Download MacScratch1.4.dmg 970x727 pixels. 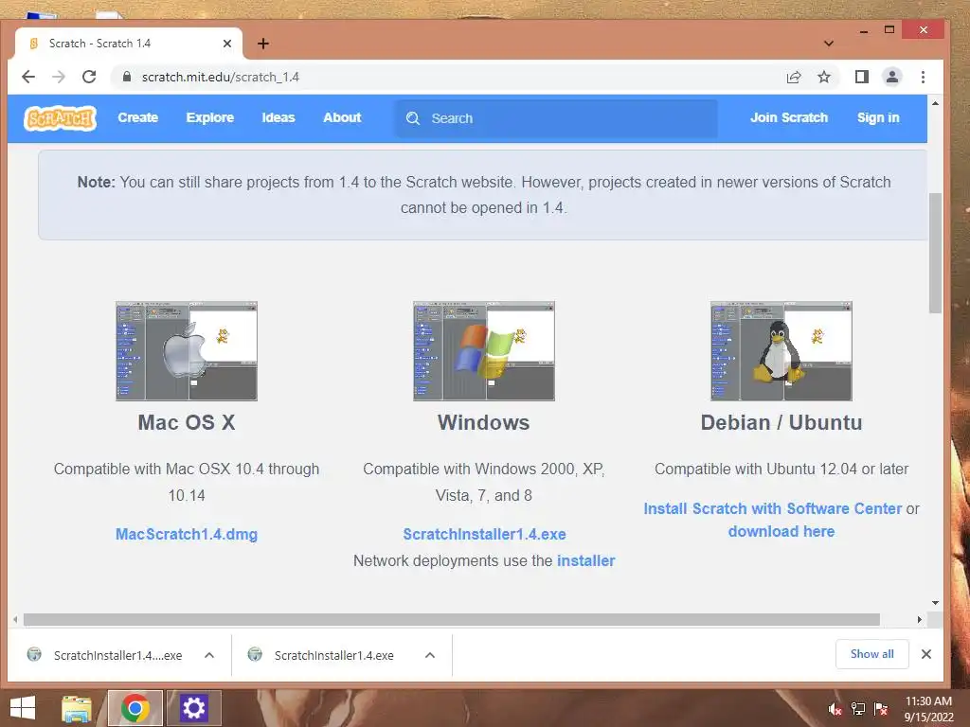(187, 534)
